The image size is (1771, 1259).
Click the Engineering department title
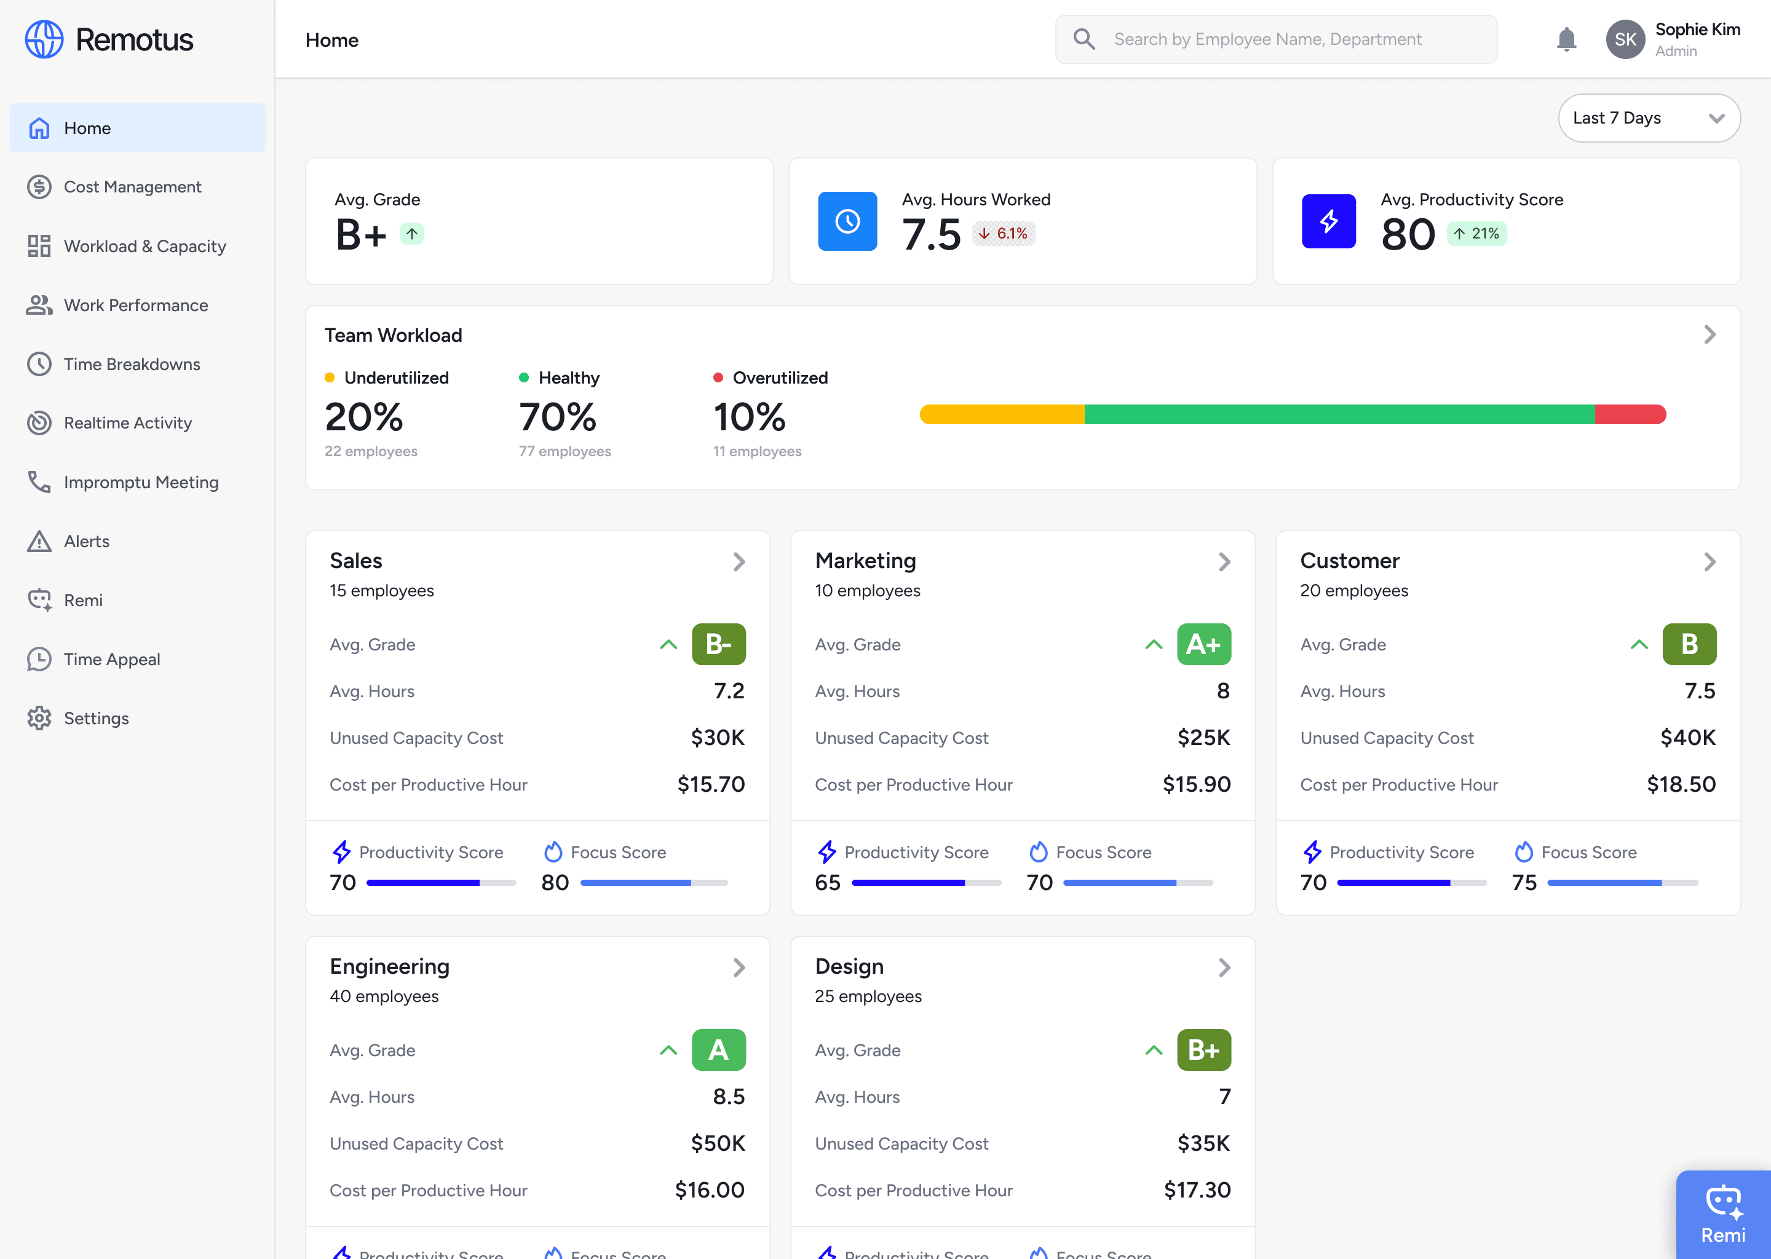coord(389,966)
